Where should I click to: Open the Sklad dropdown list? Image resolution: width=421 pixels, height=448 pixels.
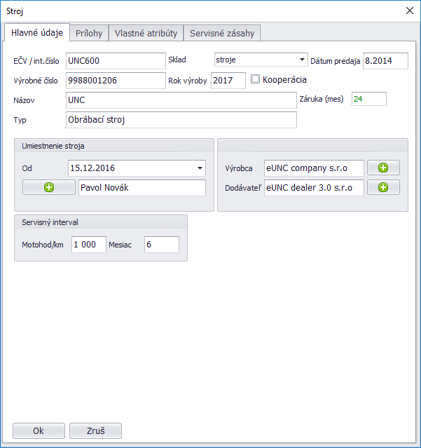(x=303, y=60)
